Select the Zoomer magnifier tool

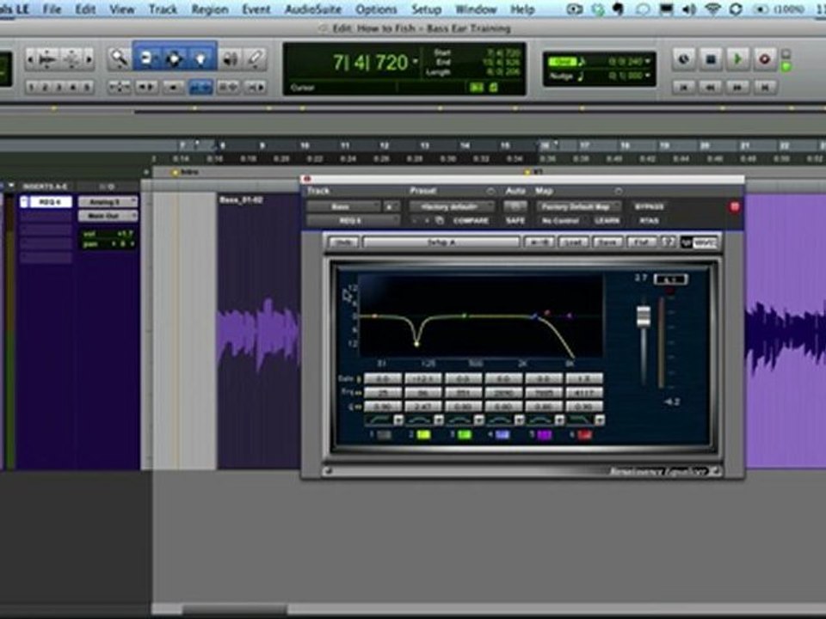[119, 58]
